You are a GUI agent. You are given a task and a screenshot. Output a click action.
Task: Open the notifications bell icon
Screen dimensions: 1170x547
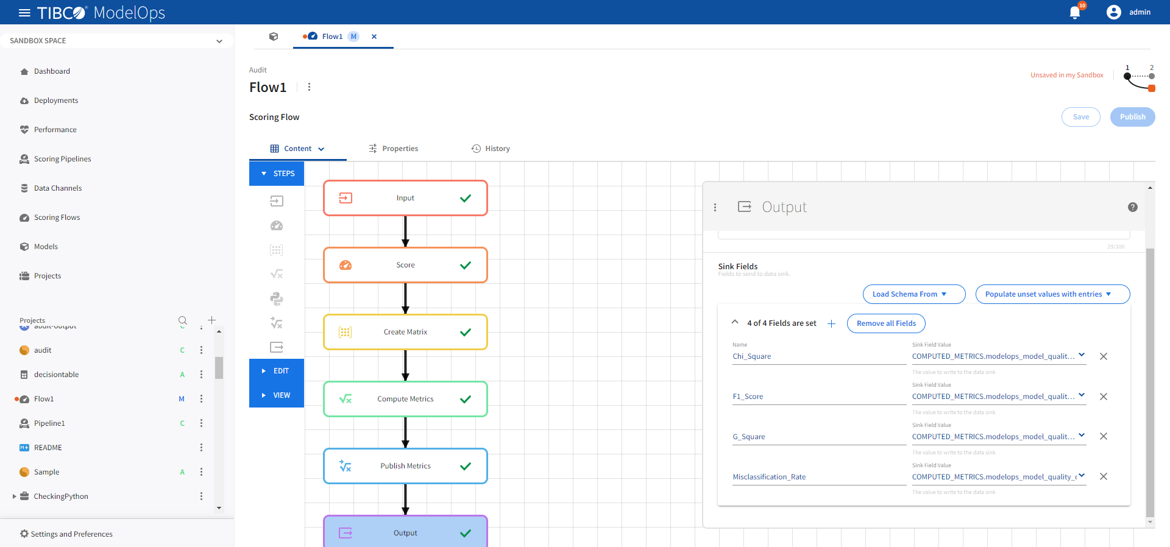coord(1075,13)
